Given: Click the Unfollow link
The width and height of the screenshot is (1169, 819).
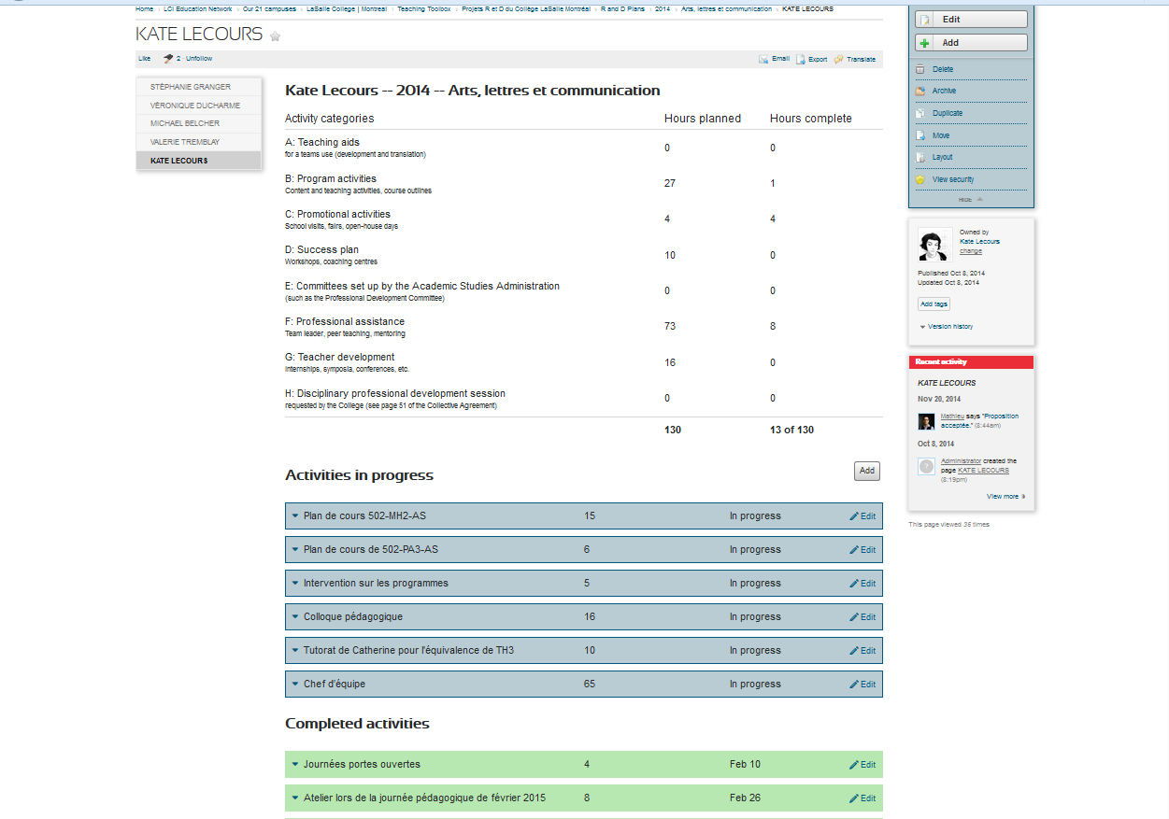Looking at the screenshot, I should pos(199,58).
